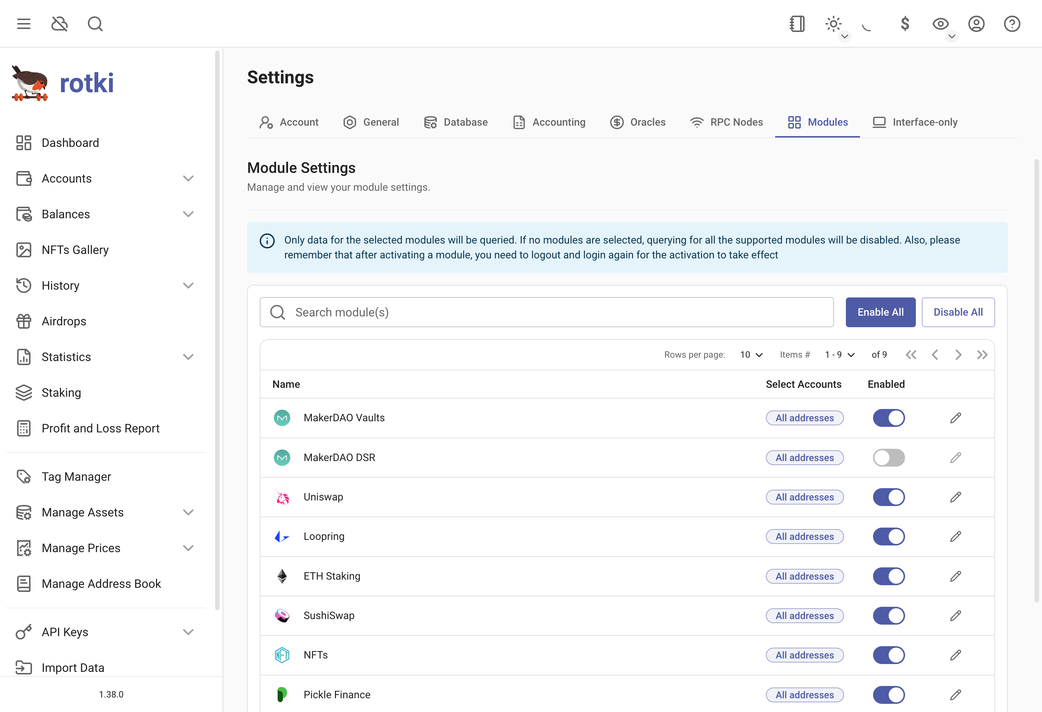The height and width of the screenshot is (712, 1042).
Task: Open the Rows per page dropdown
Action: pyautogui.click(x=751, y=355)
